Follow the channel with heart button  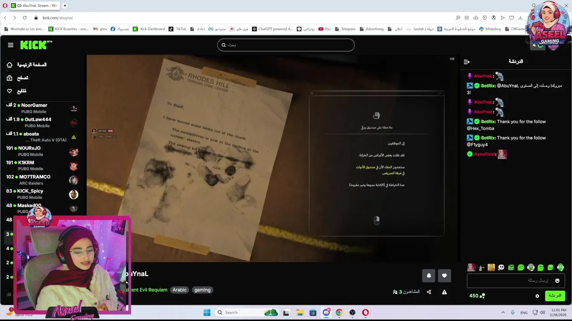(444, 276)
